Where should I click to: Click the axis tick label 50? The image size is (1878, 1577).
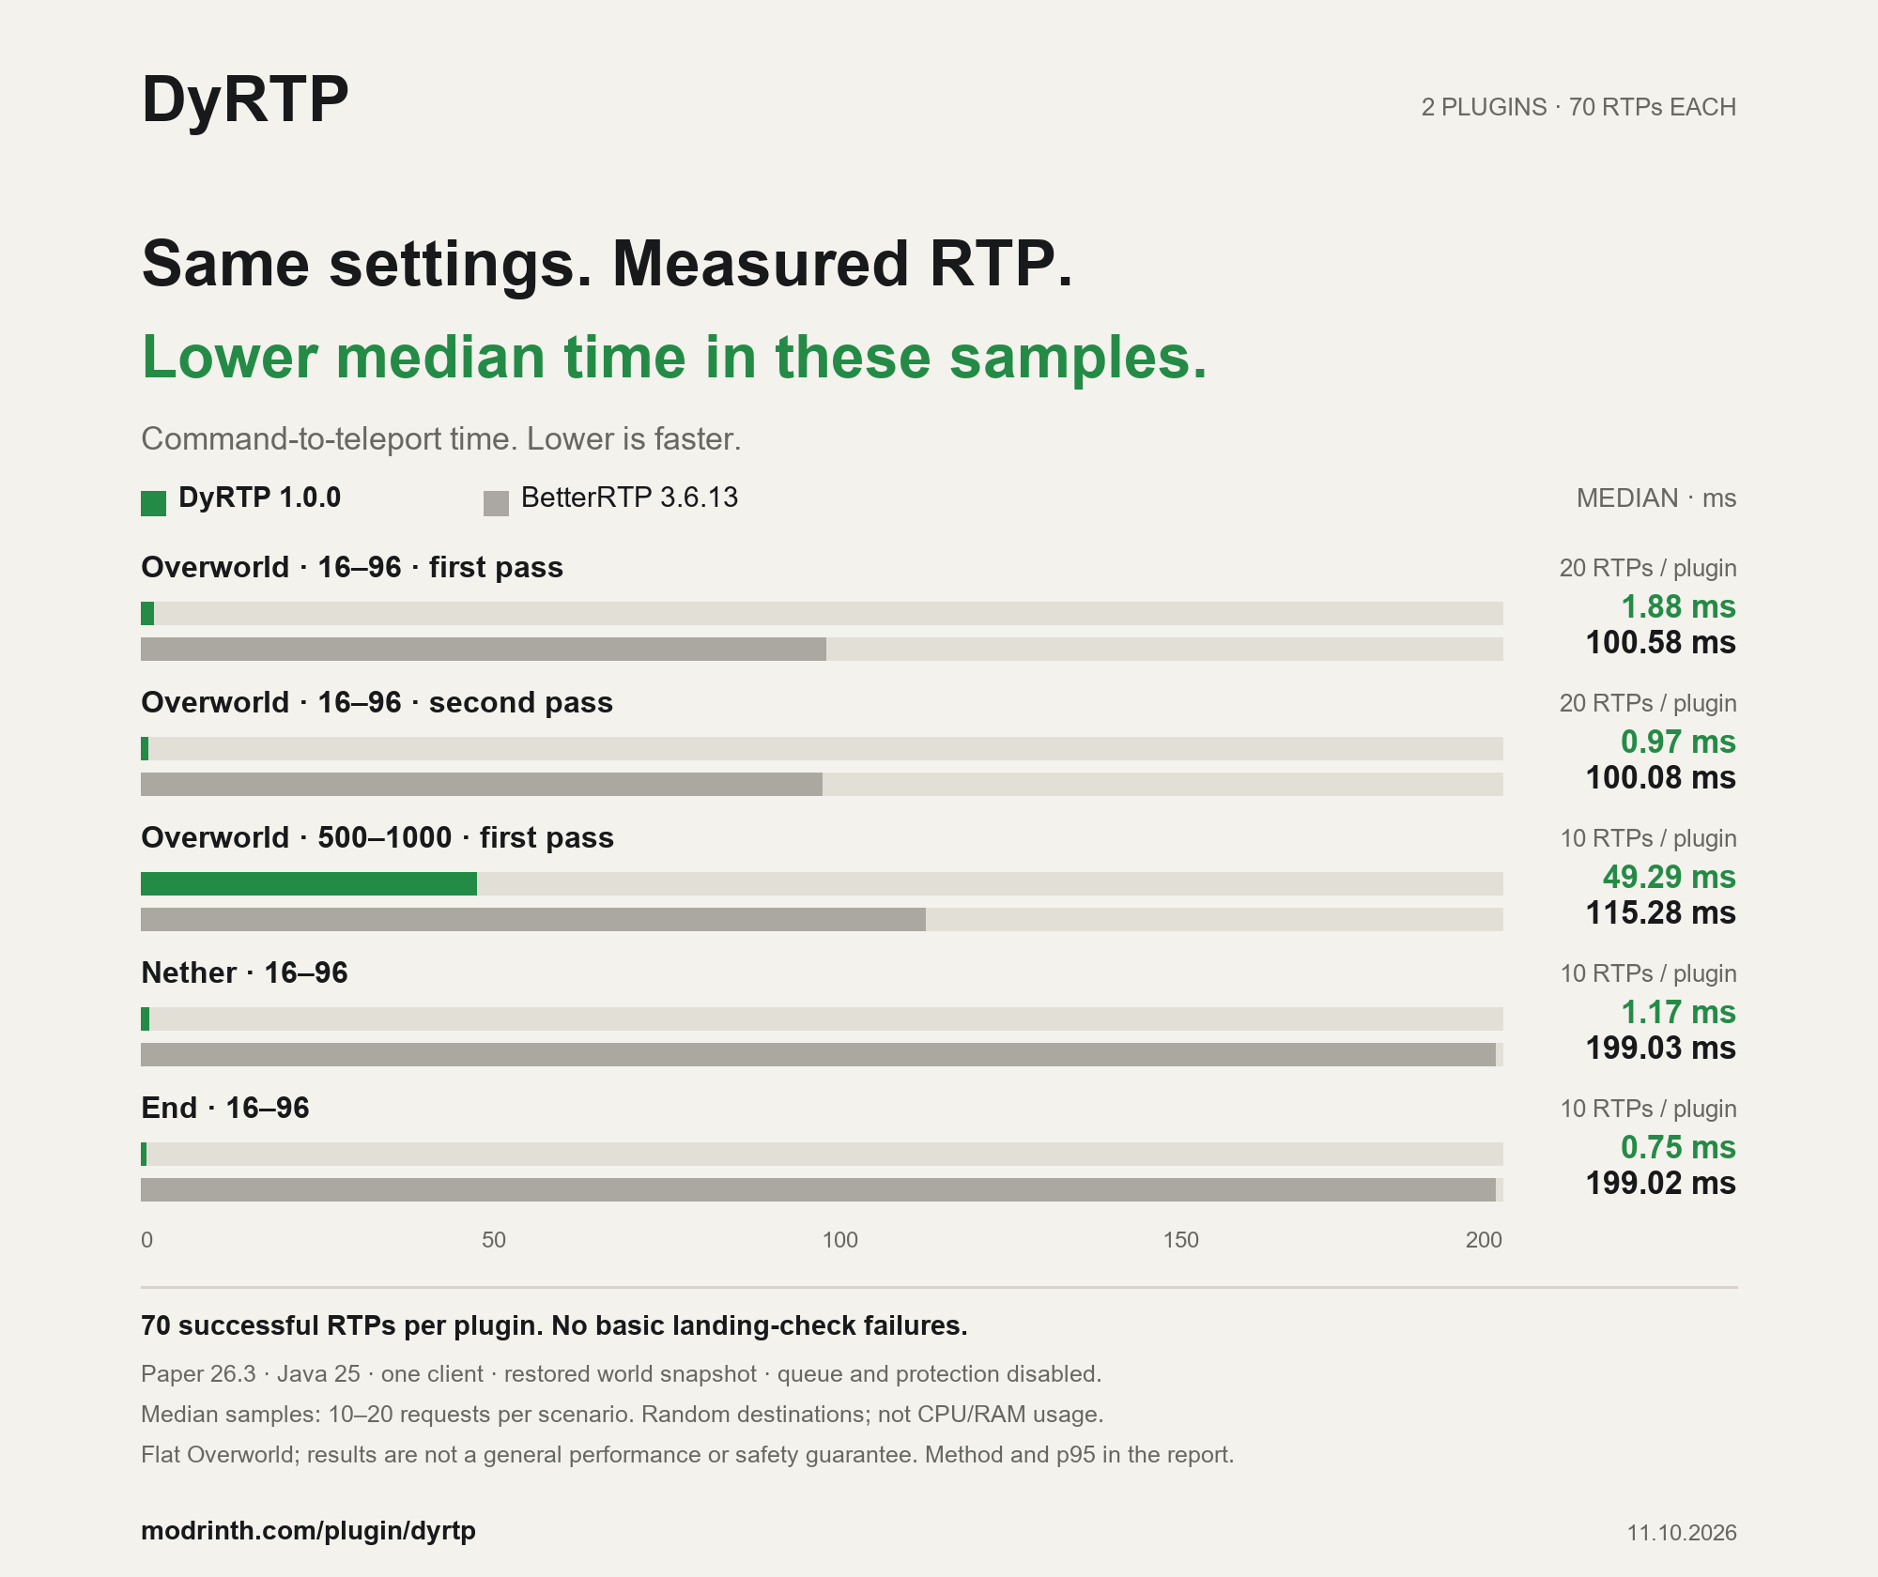coord(494,1240)
